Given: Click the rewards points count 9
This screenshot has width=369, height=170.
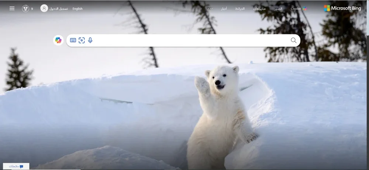Looking at the screenshot, I should pyautogui.click(x=32, y=8).
